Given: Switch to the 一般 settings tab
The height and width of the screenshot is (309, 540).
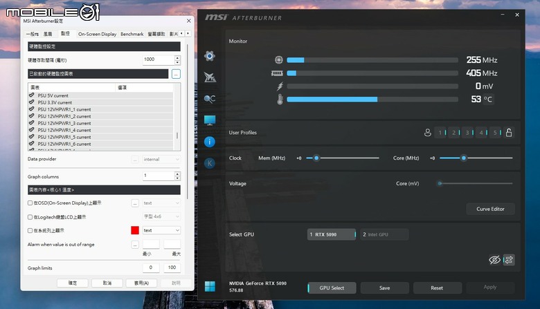Looking at the screenshot, I should 33,34.
